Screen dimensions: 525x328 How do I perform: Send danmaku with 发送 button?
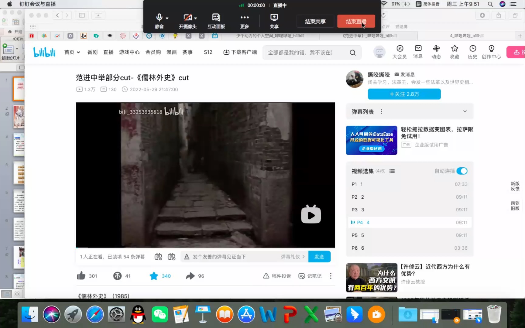[x=319, y=257]
